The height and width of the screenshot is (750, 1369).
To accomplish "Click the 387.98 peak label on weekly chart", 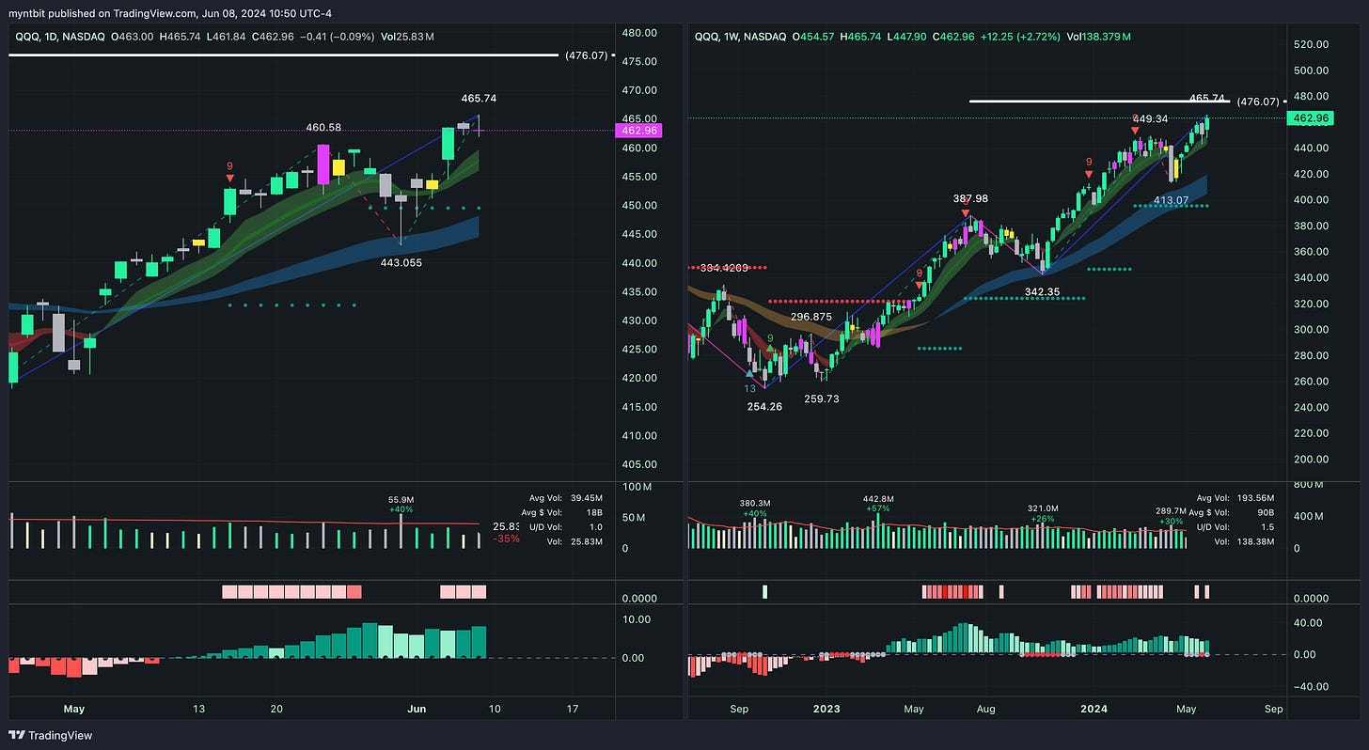I will point(968,198).
